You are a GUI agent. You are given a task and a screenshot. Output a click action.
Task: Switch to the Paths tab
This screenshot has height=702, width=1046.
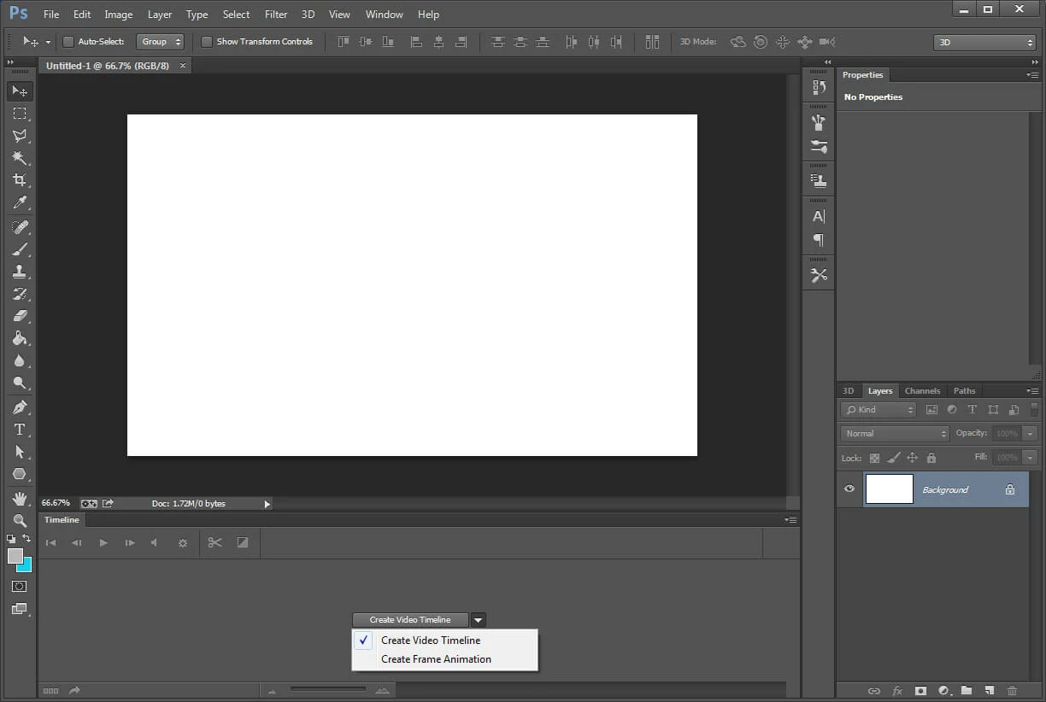coord(964,391)
